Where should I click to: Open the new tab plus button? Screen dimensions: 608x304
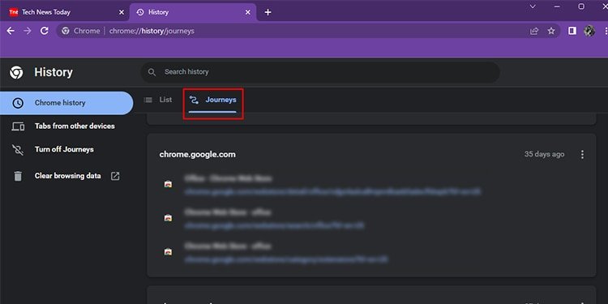[x=268, y=12]
